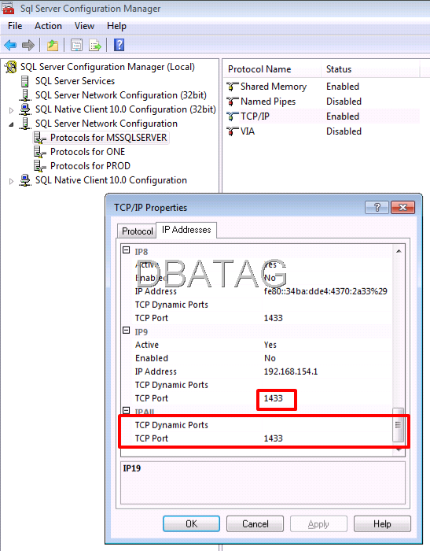Click the Apply button
Image resolution: width=430 pixels, height=551 pixels.
pos(318,524)
